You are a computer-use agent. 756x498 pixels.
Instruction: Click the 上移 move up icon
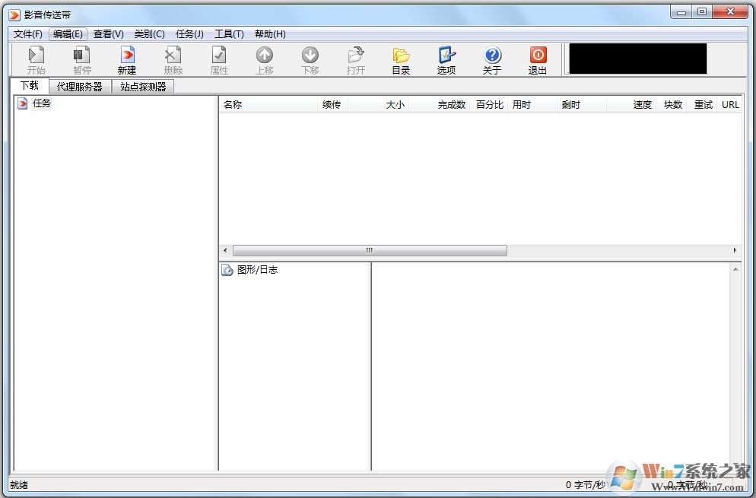[264, 59]
